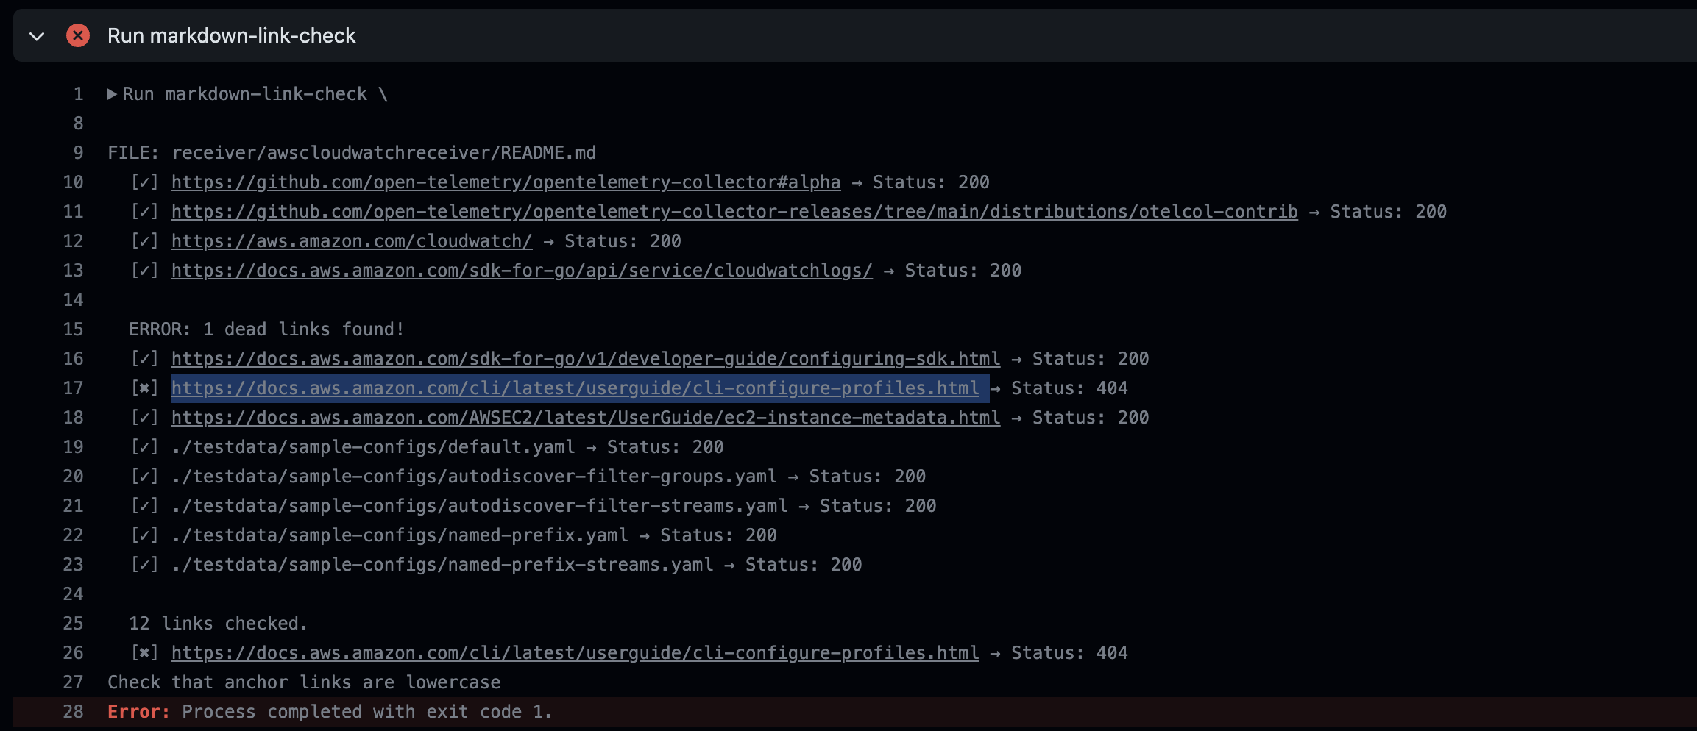Click the checkmark beside the cloudwatchlogs link
This screenshot has width=1697, height=731.
[146, 270]
